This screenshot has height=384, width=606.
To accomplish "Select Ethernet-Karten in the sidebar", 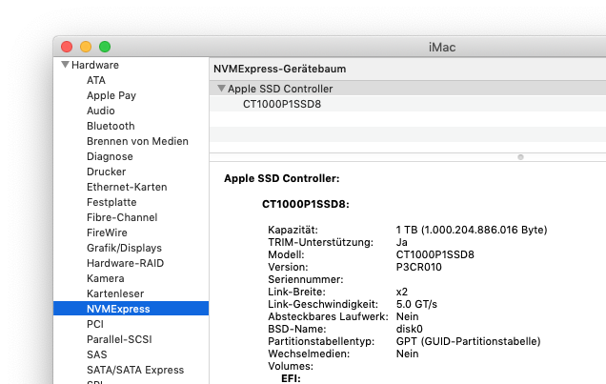I will click(x=127, y=187).
